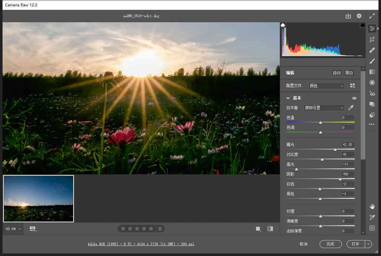Click the trash delete icon
This screenshot has width=381, height=256.
pyautogui.click(x=160, y=229)
